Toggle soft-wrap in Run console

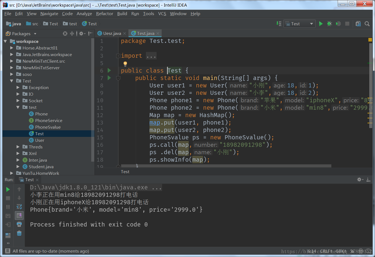coord(19,207)
